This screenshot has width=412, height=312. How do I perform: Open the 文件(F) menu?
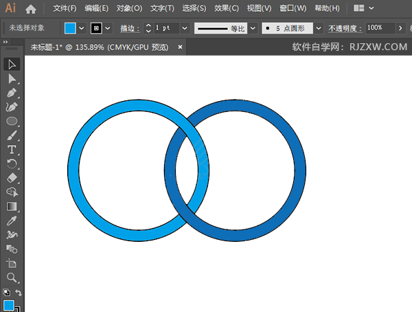[x=65, y=8]
